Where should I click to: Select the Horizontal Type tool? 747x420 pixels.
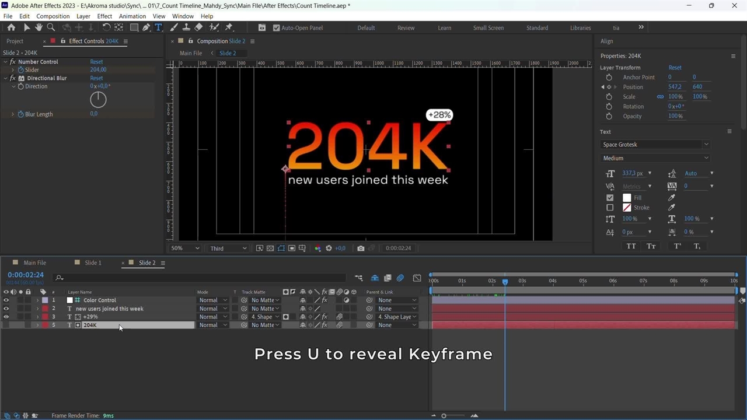(x=158, y=27)
